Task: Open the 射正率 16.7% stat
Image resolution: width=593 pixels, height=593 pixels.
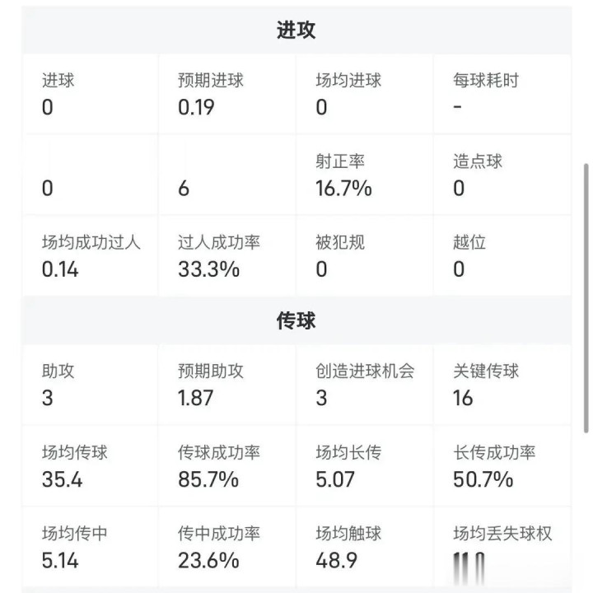Action: (x=363, y=175)
